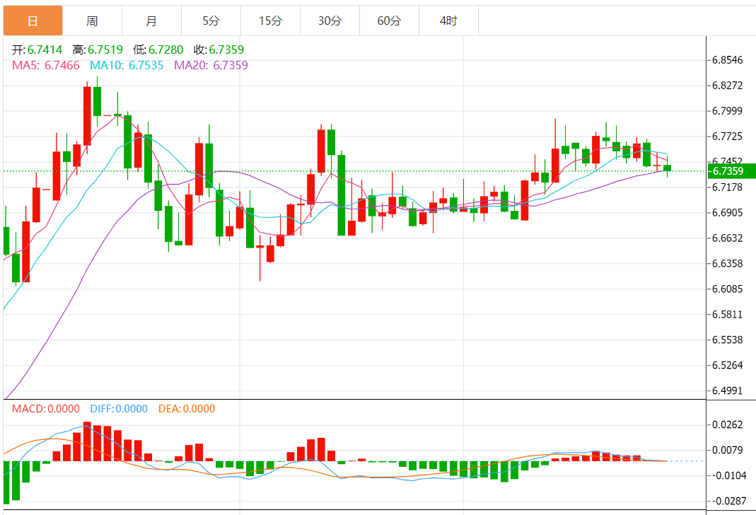Click the MA5: 6.7466 legend
The width and height of the screenshot is (756, 515).
[46, 65]
